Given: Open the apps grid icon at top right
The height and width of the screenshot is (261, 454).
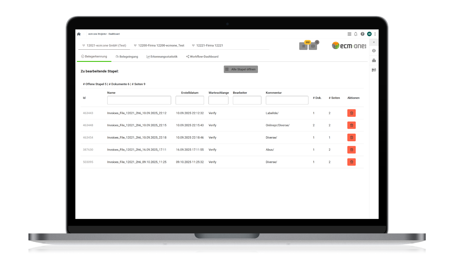Looking at the screenshot, I should pos(349,34).
